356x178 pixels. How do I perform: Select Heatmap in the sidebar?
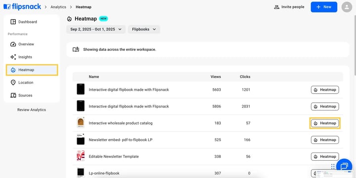(32, 70)
